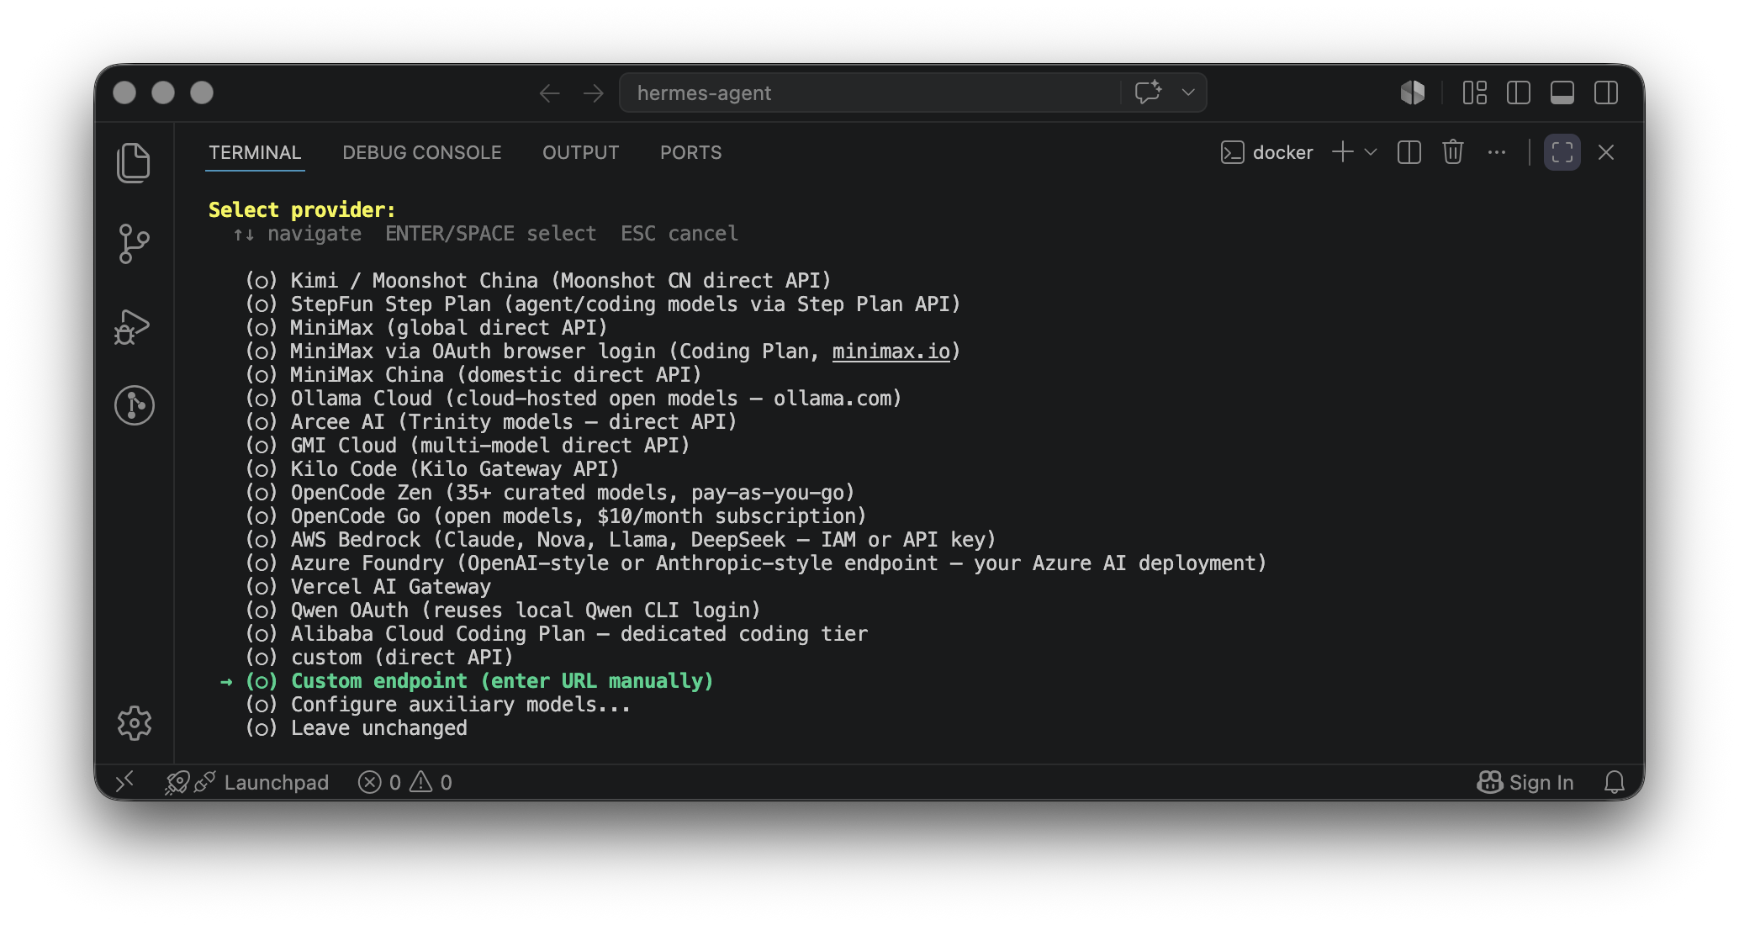Choose the AWS Bedrock provider option
Viewport: 1739px width, 925px height.
click(x=621, y=540)
